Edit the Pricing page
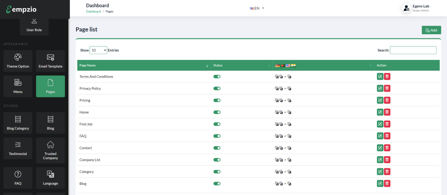The image size is (447, 195). point(380,100)
